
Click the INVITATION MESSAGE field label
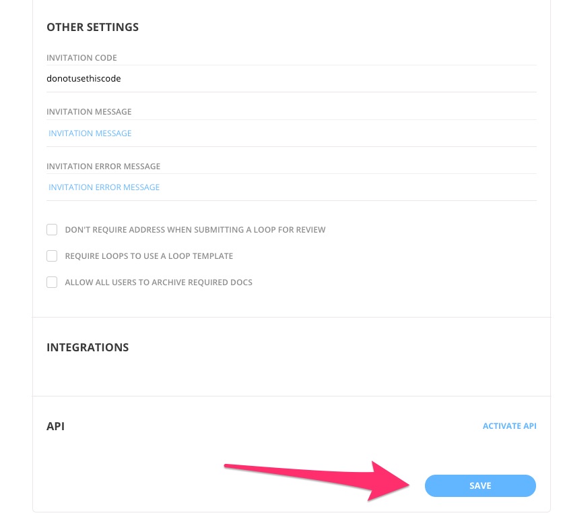[88, 111]
